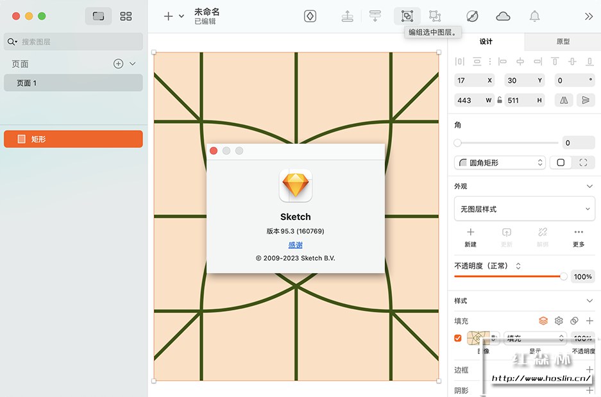
Task: Open notifications bell icon
Action: (534, 16)
